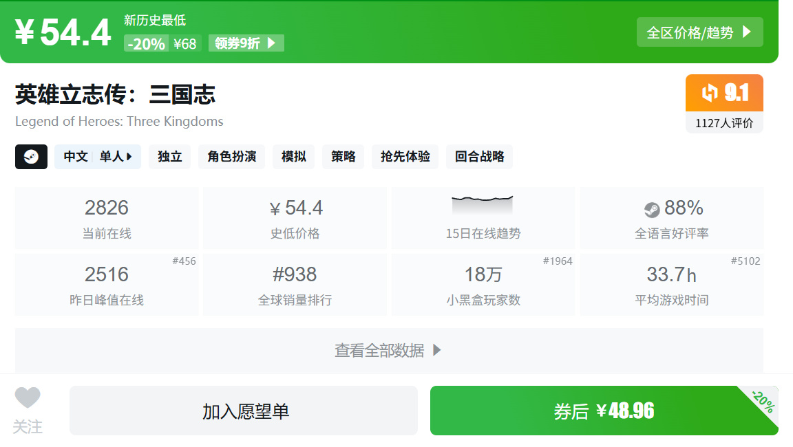The image size is (793, 447).
Task: Tap the heart follow icon
Action: point(28,397)
